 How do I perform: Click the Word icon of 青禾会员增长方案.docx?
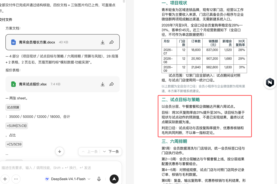click(x=13, y=42)
